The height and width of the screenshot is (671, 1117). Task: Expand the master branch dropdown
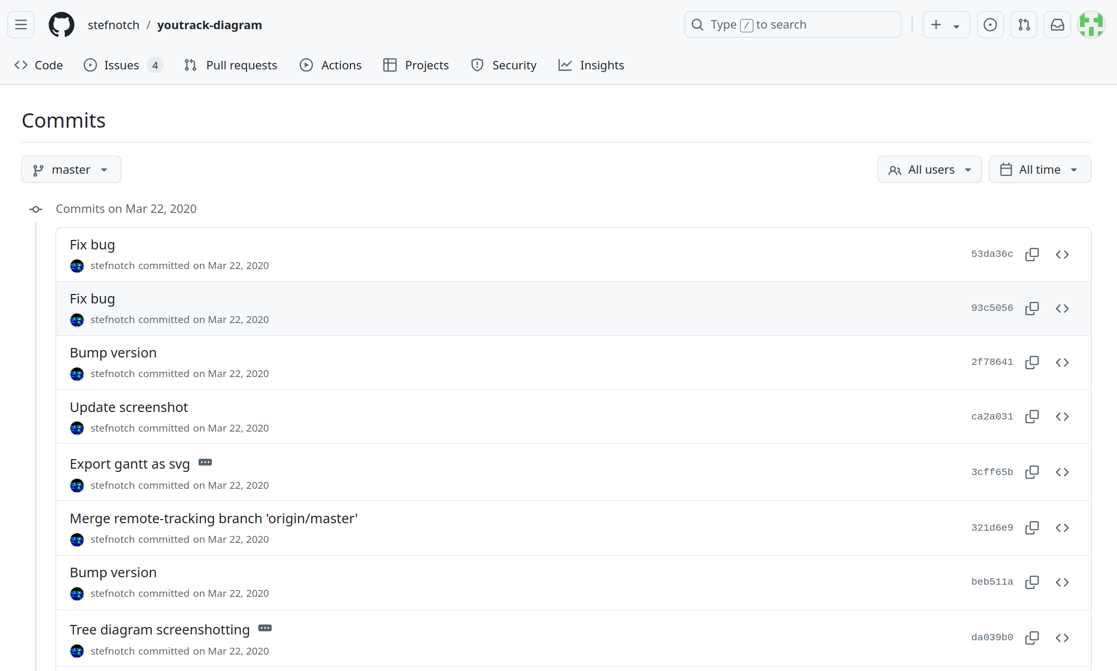70,169
